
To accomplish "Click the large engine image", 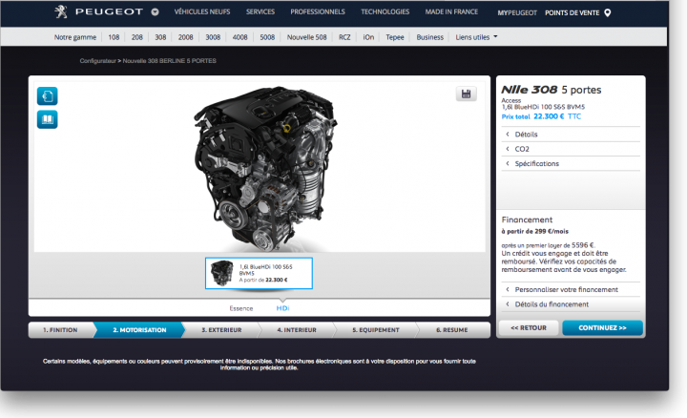I will 265,169.
